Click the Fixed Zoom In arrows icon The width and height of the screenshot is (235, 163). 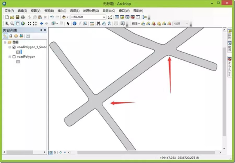[29, 24]
